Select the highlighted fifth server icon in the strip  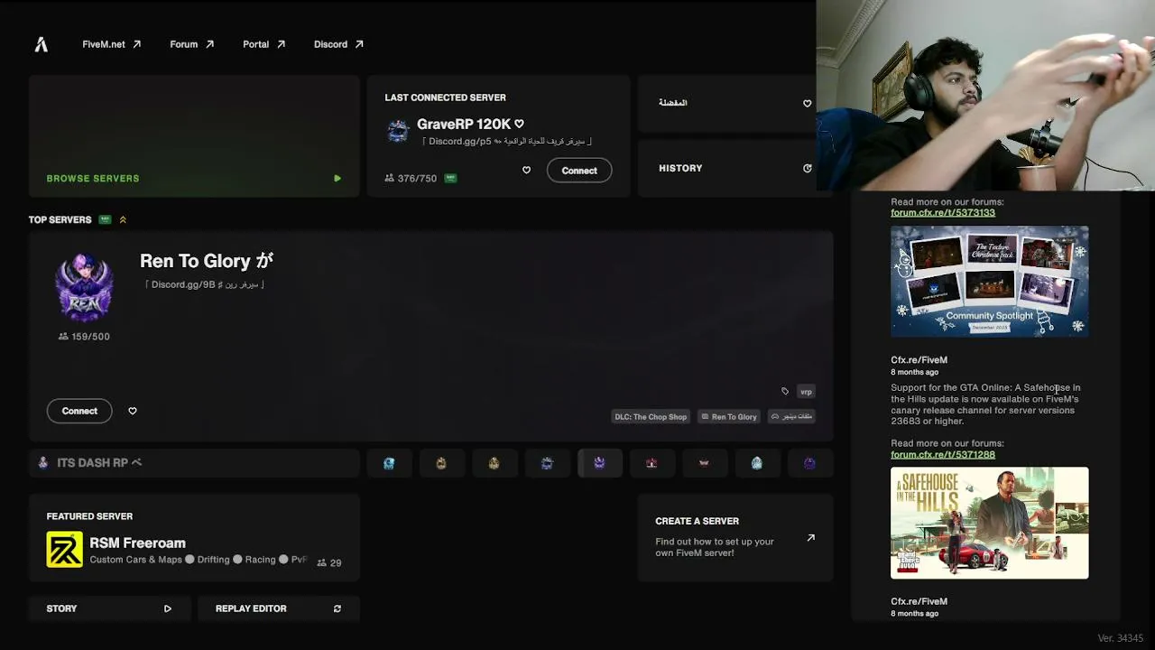click(x=599, y=463)
